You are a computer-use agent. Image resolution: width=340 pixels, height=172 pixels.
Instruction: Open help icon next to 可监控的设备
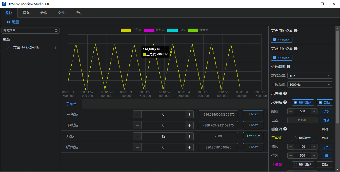pos(296,49)
